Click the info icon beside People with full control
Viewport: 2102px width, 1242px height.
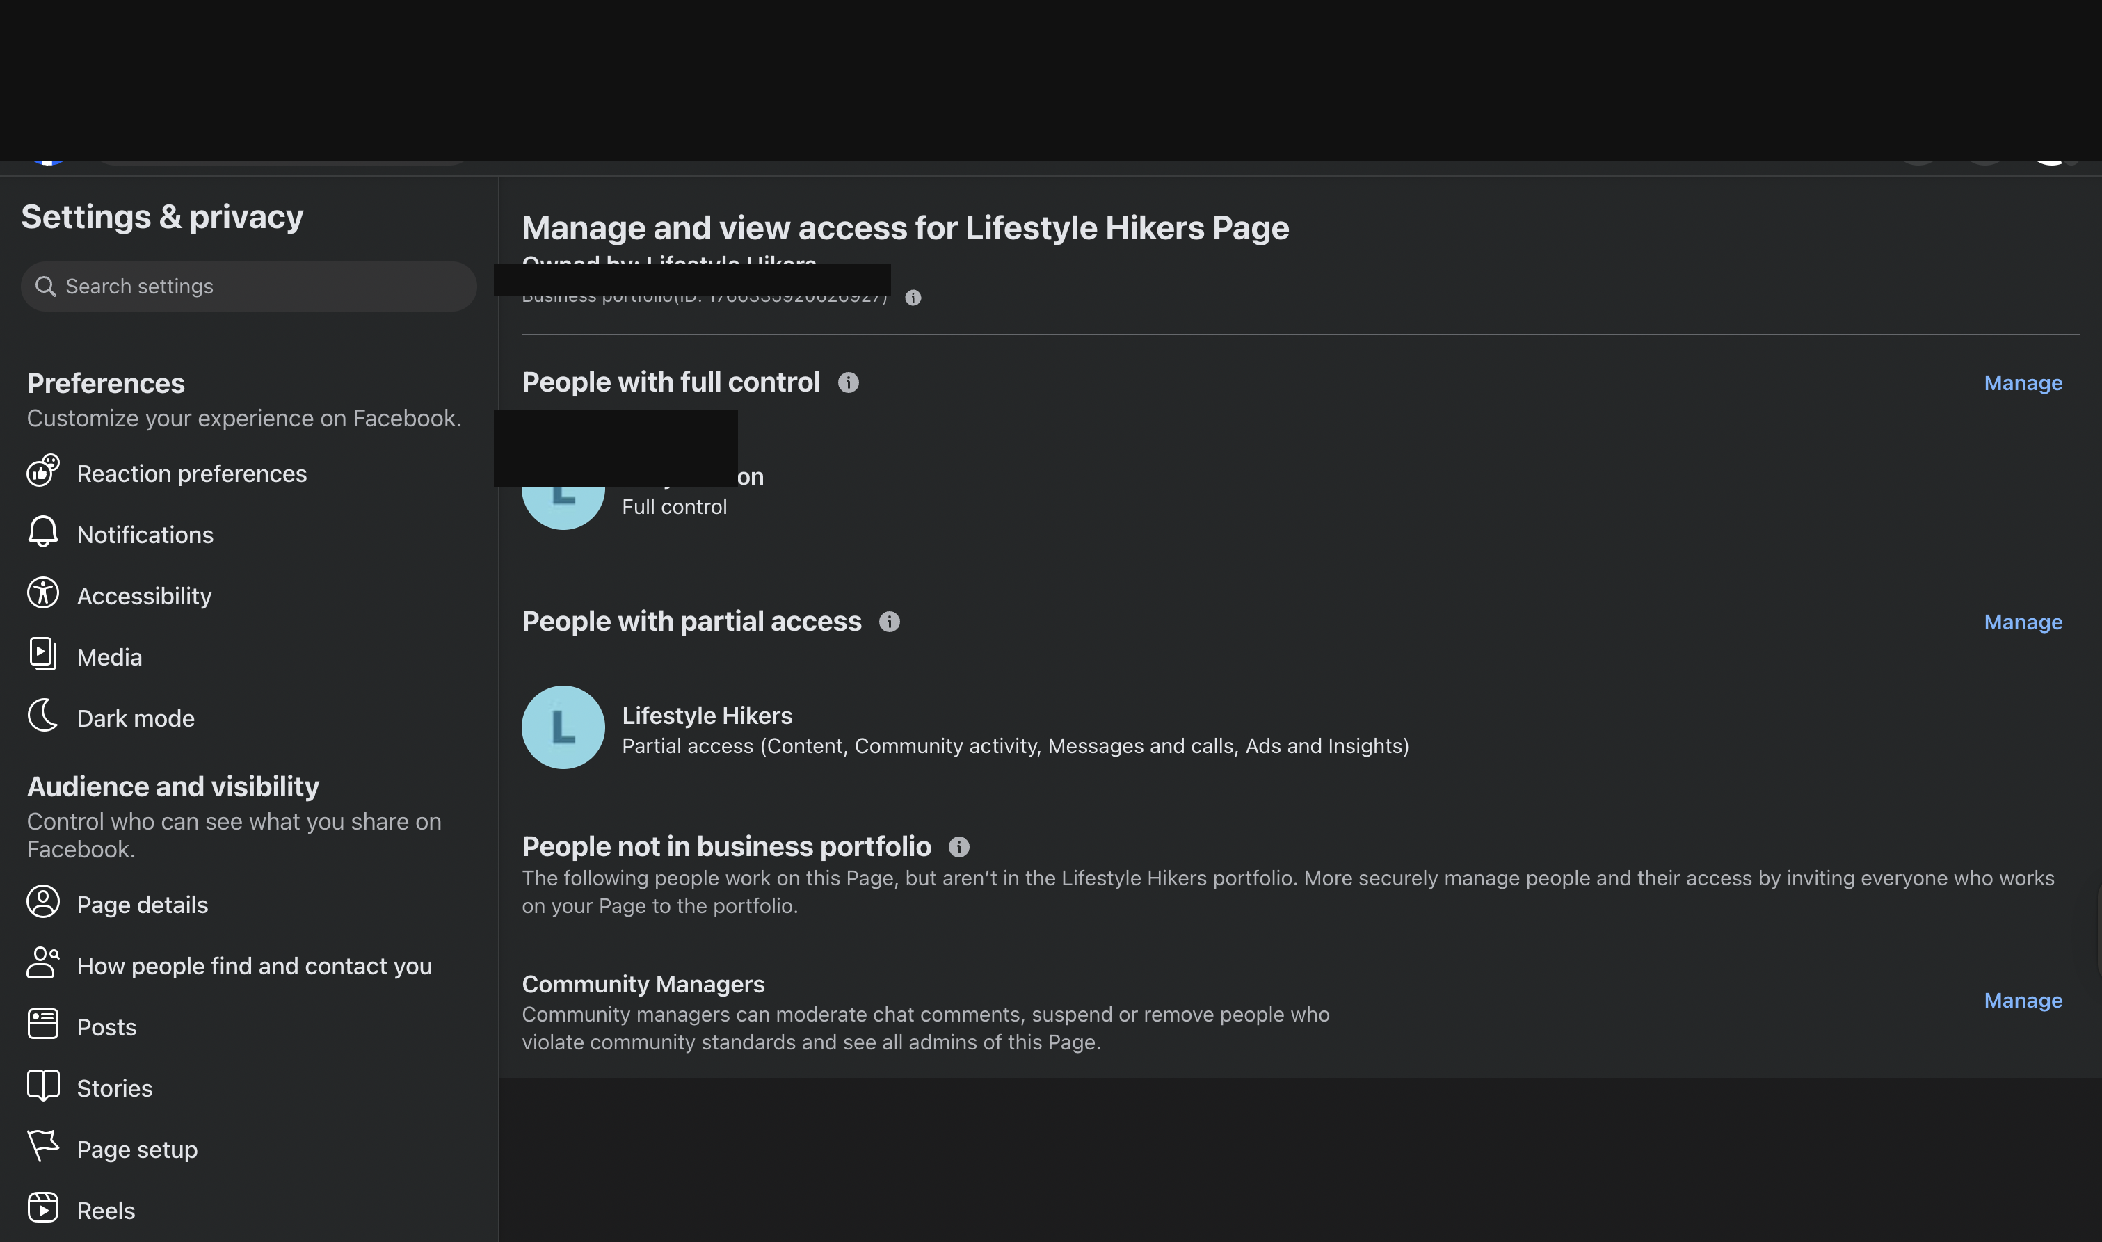(849, 382)
